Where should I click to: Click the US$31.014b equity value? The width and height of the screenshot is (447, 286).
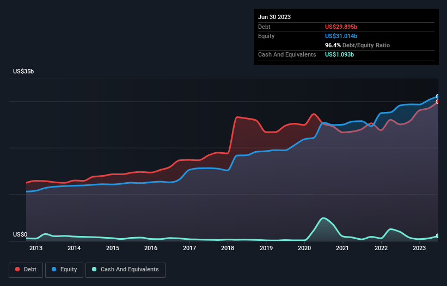click(341, 36)
